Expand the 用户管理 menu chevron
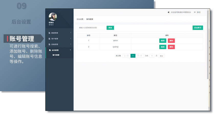This screenshot has height=114, width=214. point(71,39)
